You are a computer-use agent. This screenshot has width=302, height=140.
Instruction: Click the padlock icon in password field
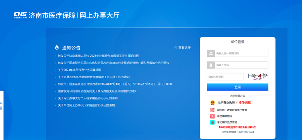[x=211, y=65]
